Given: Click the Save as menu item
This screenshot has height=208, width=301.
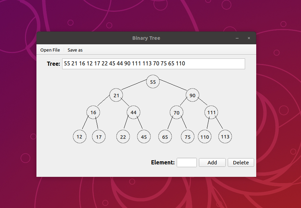Looking at the screenshot, I should (75, 50).
